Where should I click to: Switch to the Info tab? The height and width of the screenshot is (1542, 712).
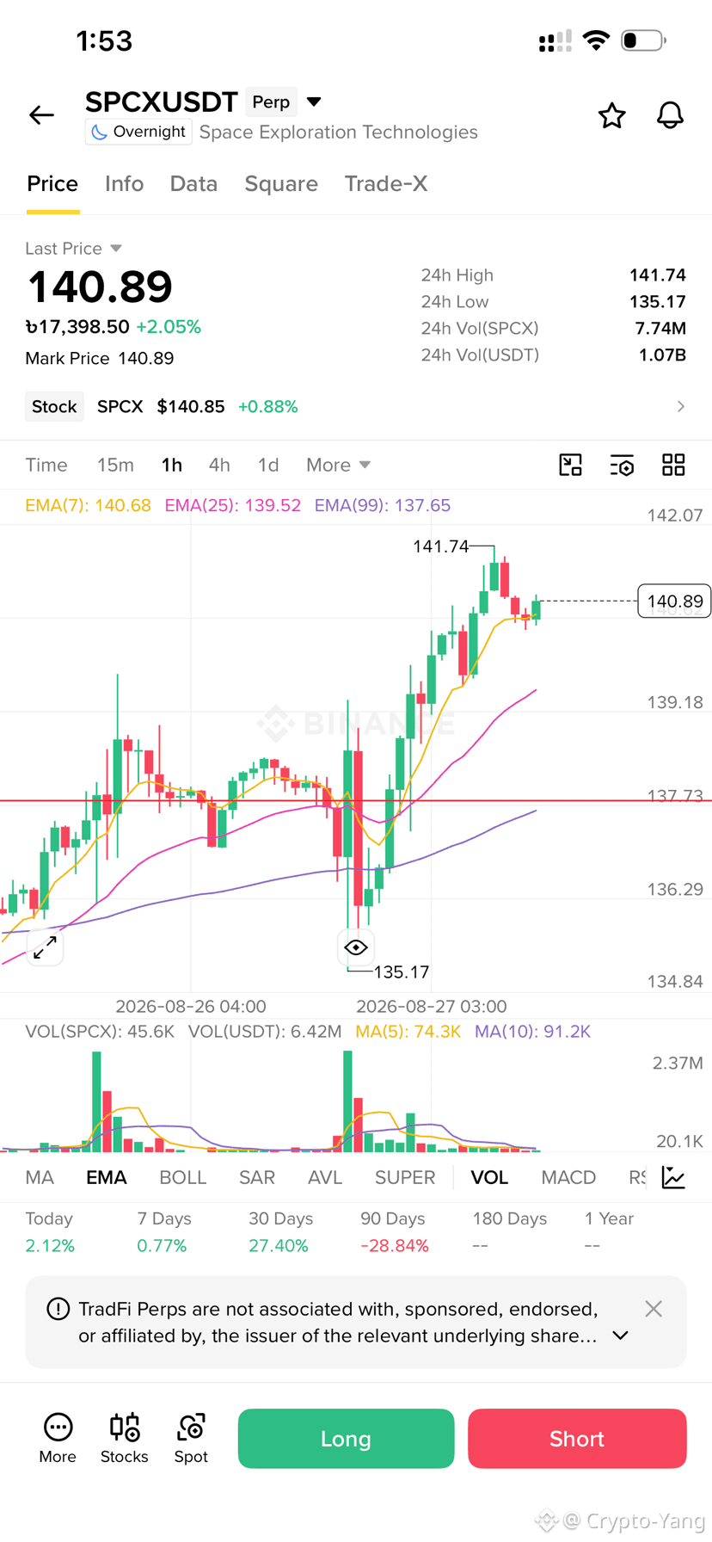coord(124,183)
